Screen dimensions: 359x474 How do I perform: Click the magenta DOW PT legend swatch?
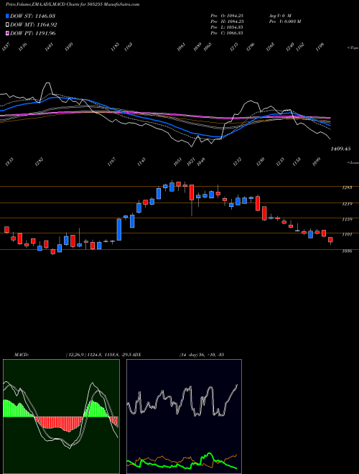tap(7, 33)
